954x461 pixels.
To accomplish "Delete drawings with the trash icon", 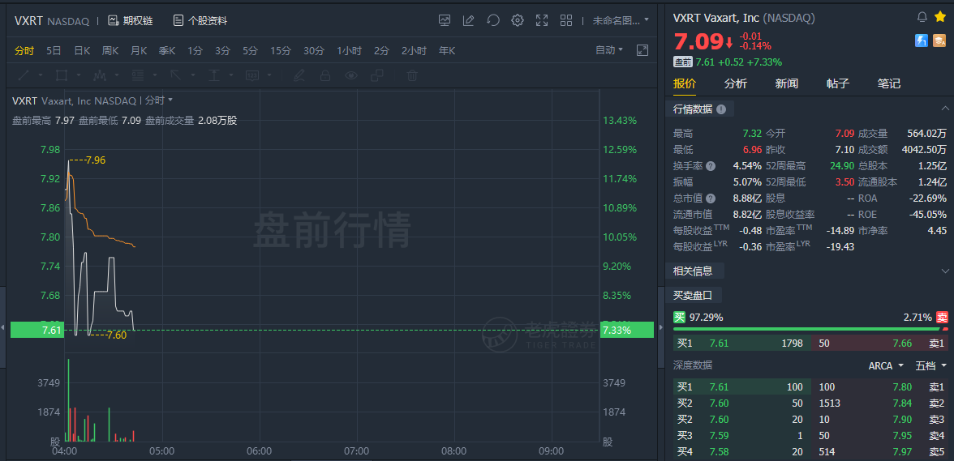I will point(412,76).
